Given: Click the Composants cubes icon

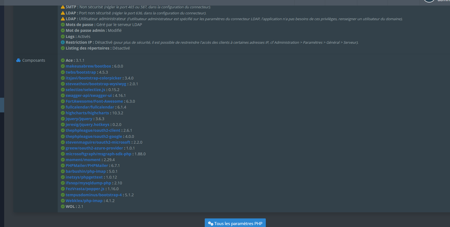Looking at the screenshot, I should [19, 60].
